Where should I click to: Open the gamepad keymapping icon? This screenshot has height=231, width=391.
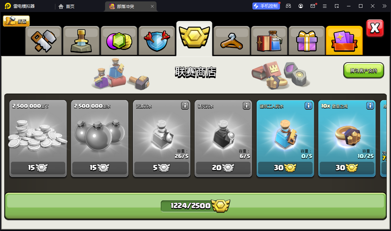[288, 6]
